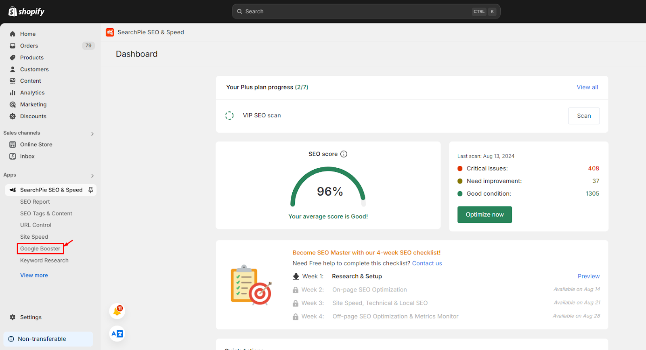Click the Critical issues count 408
This screenshot has width=646, height=350.
tap(594, 169)
